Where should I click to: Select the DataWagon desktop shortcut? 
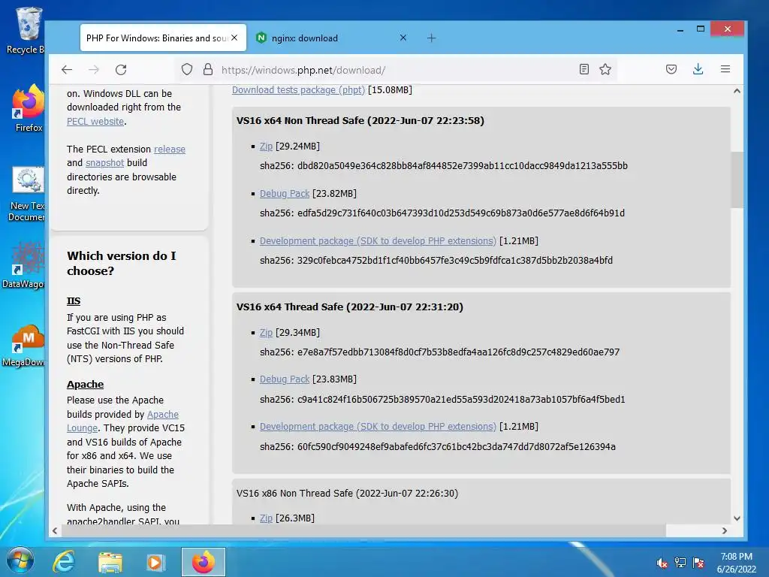[x=23, y=265]
